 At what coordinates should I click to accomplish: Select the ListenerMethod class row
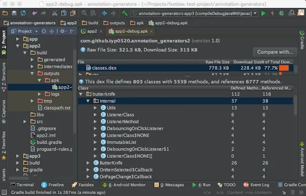pos(185,122)
